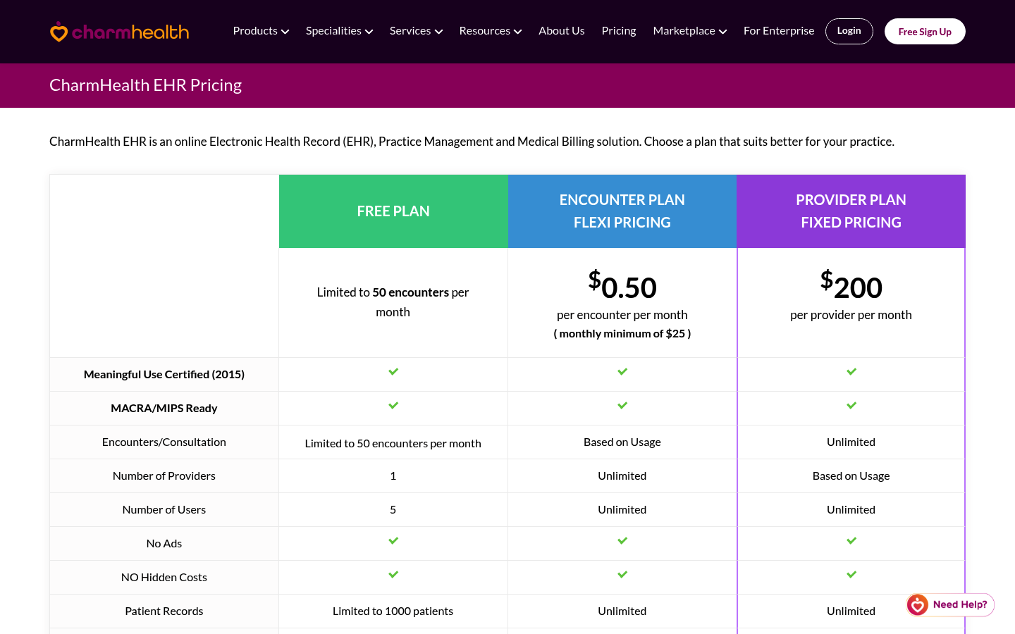Click Meaningful Use Certified (2015) row label
Viewport: 1015px width, 634px height.
click(x=164, y=375)
